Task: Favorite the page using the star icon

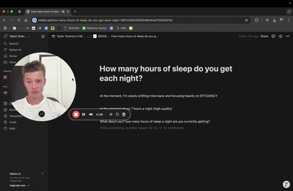Action: (280, 36)
